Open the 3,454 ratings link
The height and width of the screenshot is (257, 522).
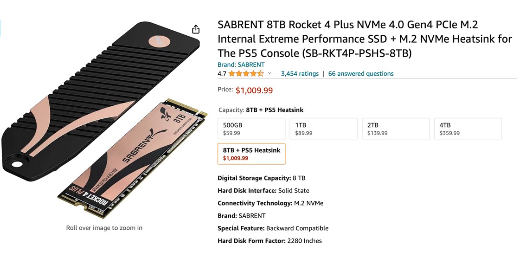(300, 74)
